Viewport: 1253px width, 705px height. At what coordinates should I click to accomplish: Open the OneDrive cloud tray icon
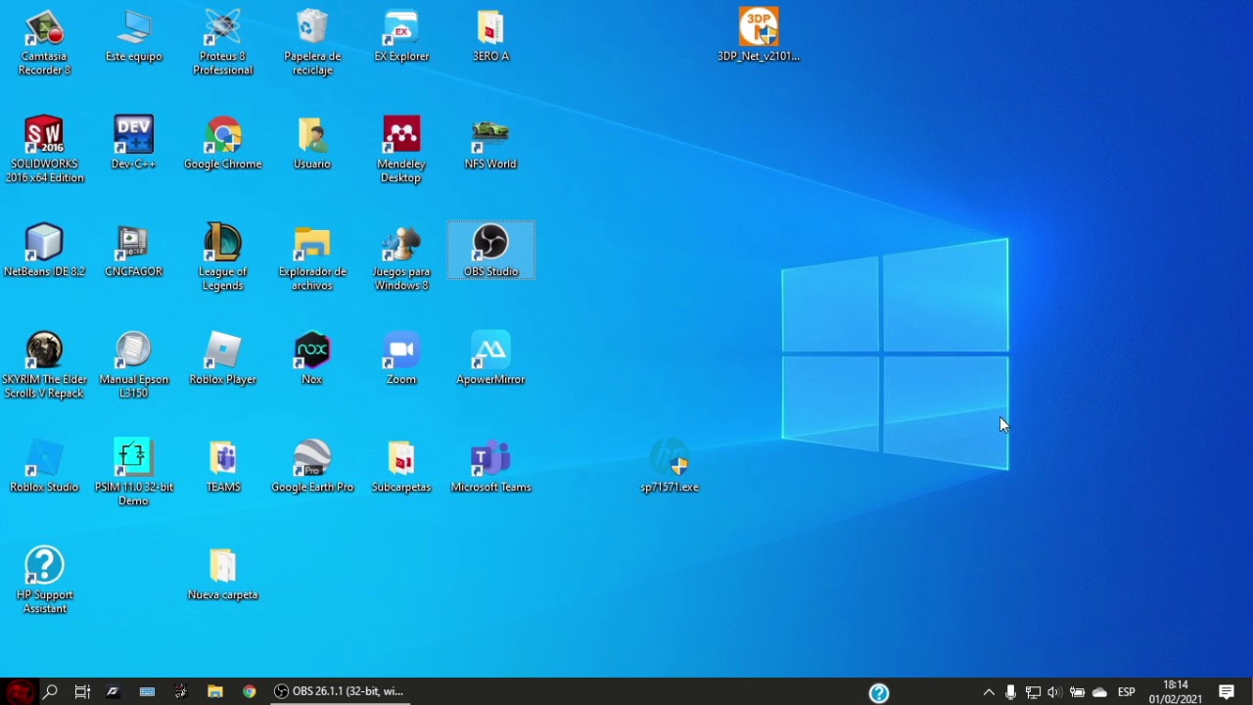(x=1099, y=692)
